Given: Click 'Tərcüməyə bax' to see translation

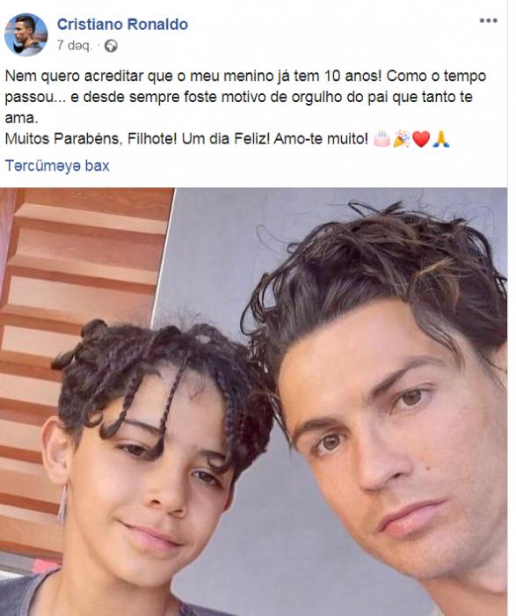Looking at the screenshot, I should [57, 165].
